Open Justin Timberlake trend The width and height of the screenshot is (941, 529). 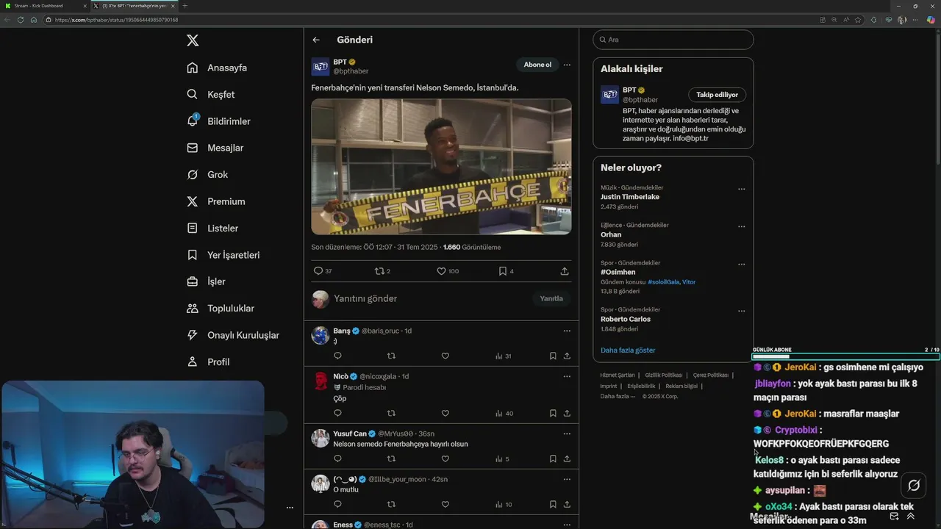pyautogui.click(x=630, y=197)
